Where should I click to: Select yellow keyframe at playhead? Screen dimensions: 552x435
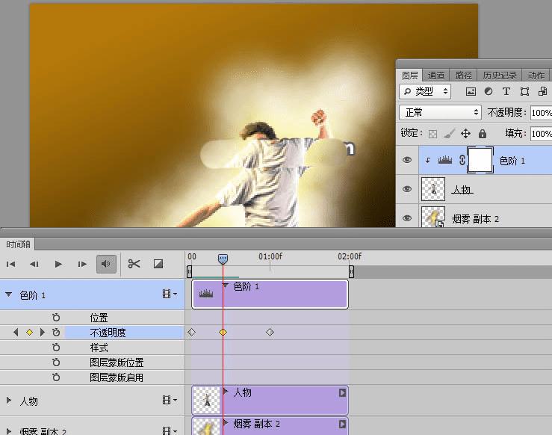tap(223, 332)
